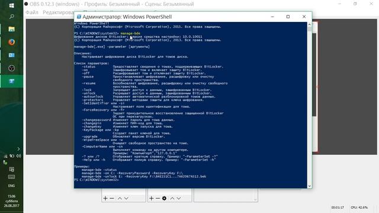The image size is (379, 213).
Task: Open the touch keyboard tray icon
Action: (11, 177)
